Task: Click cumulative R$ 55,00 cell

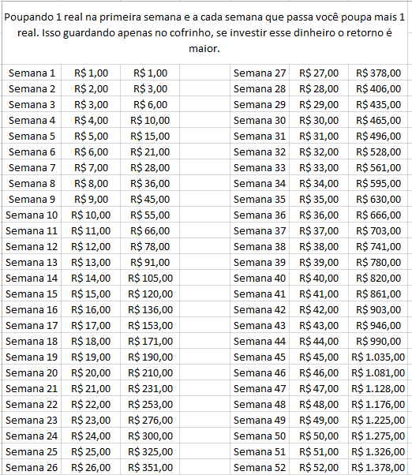Action: [150, 215]
